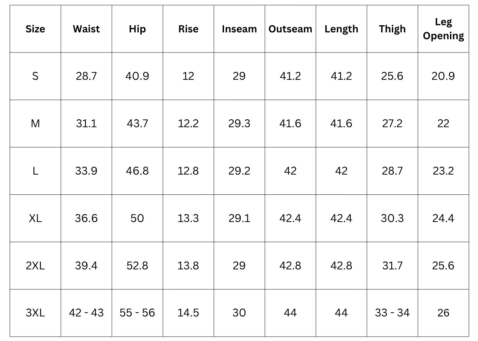This screenshot has height=341, width=478.
Task: Click the XL hip value 50
Action: click(x=137, y=218)
